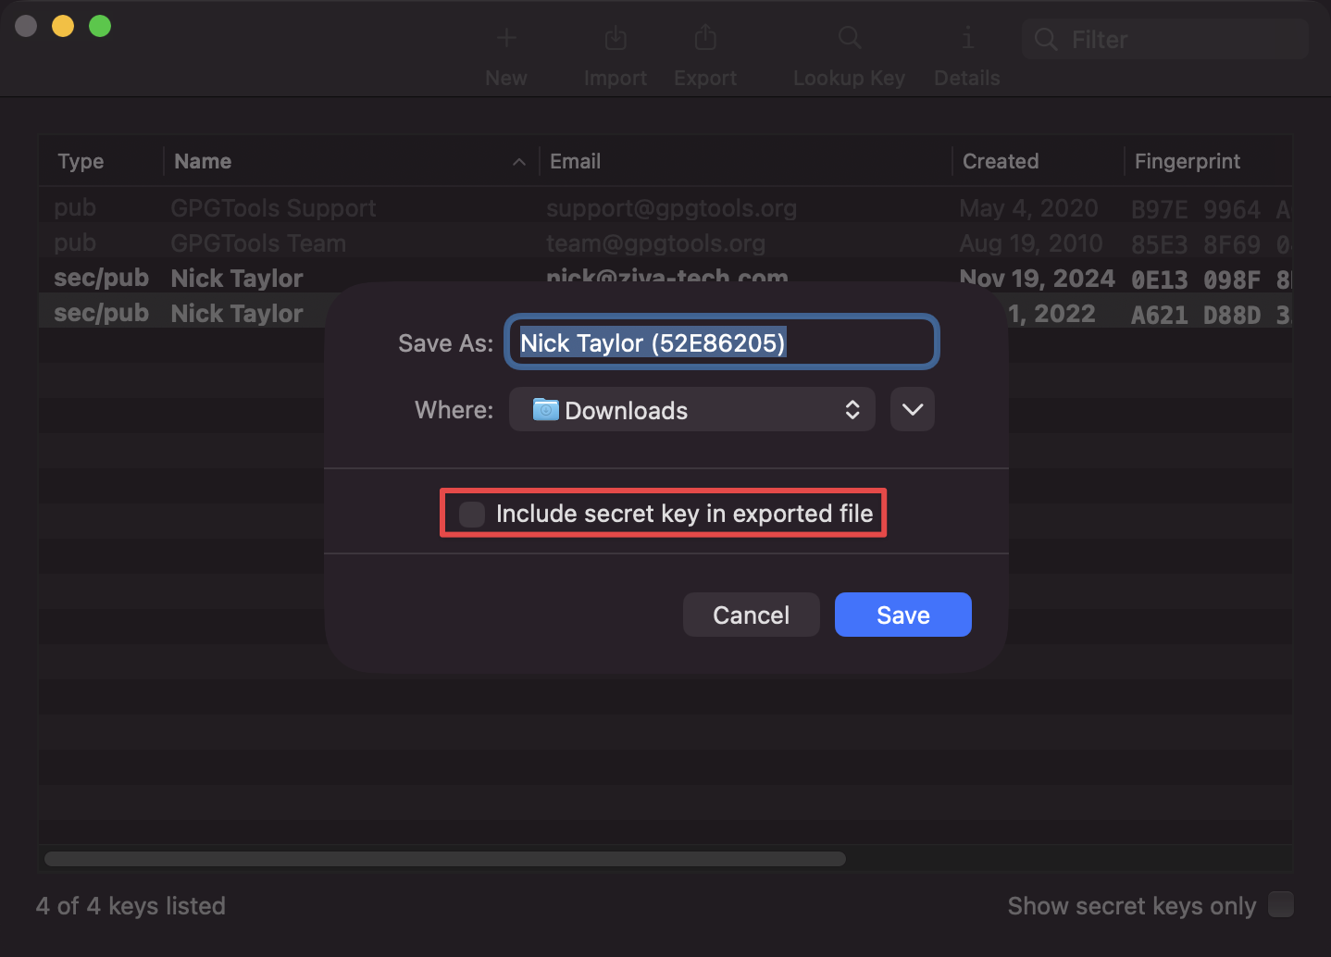
Task: Click the Filter search field
Action: coord(1165,40)
